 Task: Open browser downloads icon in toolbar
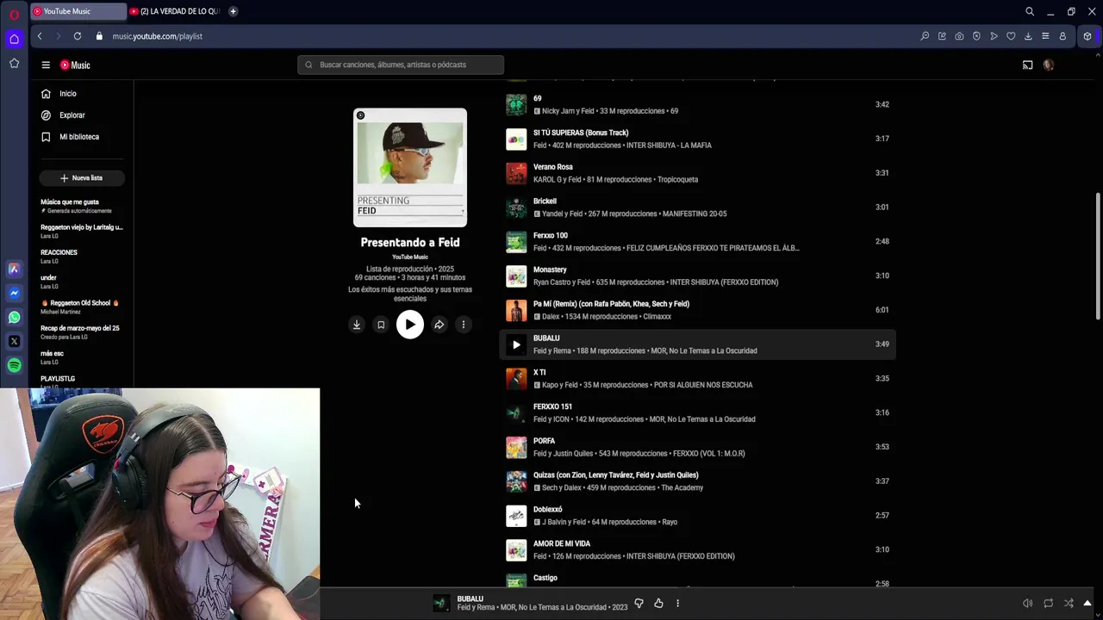click(1028, 36)
